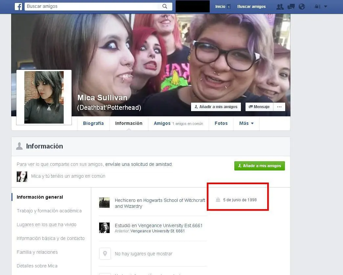
Task: Click No hay lugares que mostrar text
Action: 143,254
